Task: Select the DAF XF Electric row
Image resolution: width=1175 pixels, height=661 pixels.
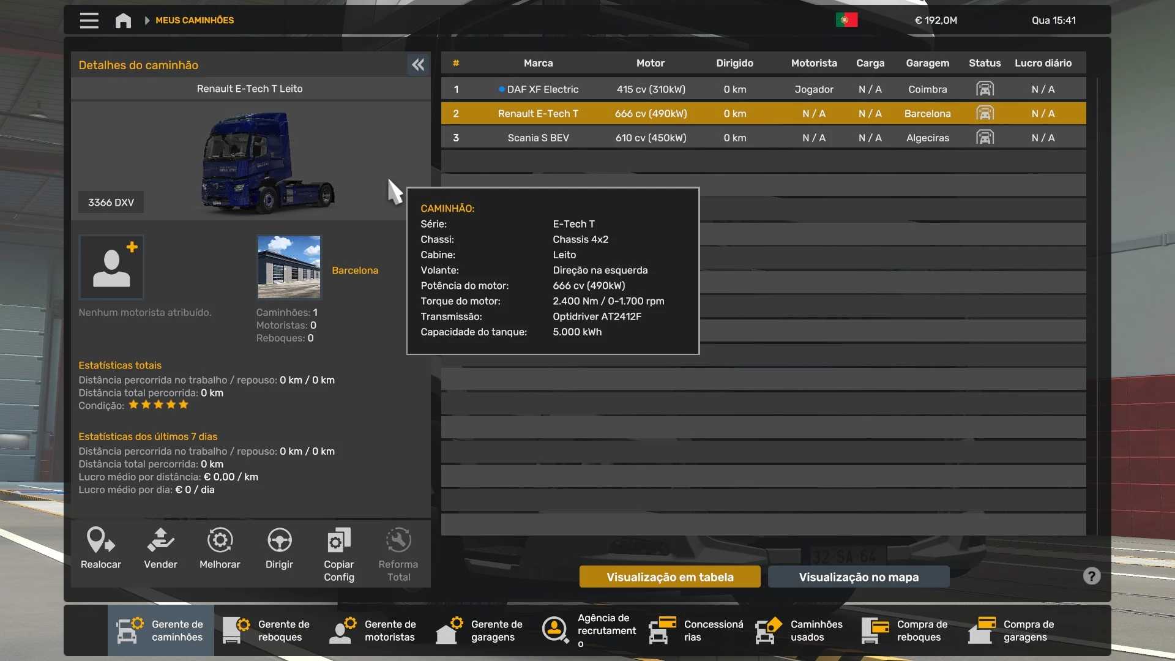Action: click(542, 89)
